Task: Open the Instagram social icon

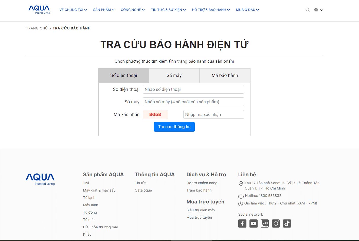Action: pos(276,223)
